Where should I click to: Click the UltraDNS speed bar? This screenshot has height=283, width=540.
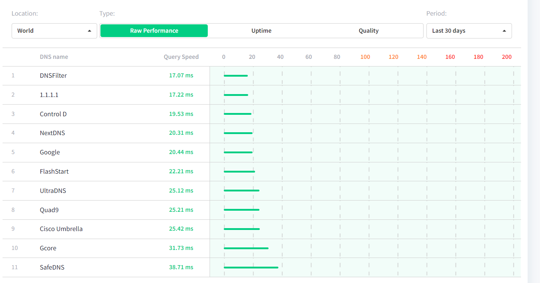(x=242, y=191)
